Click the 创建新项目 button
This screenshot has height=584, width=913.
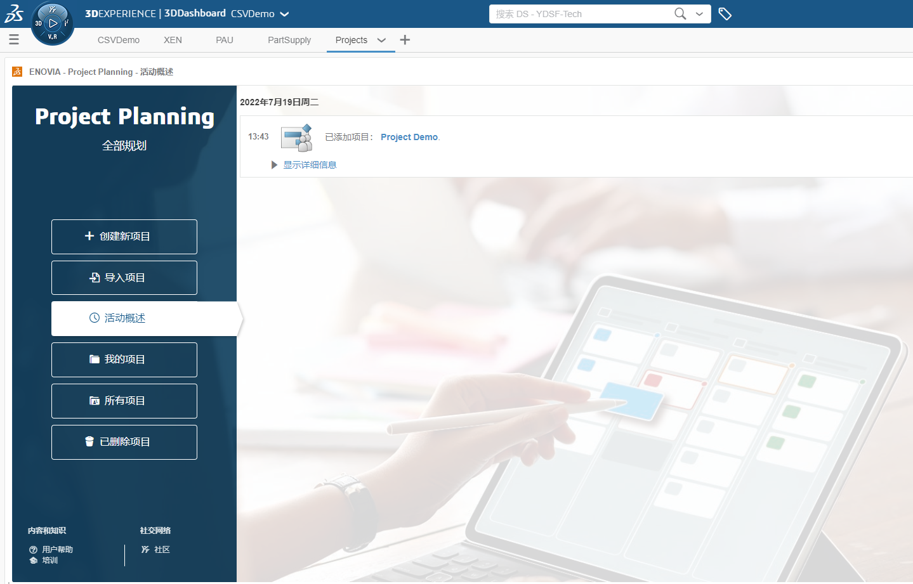(x=124, y=237)
